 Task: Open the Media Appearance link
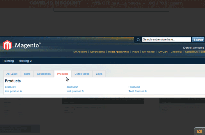pyautogui.click(x=119, y=52)
